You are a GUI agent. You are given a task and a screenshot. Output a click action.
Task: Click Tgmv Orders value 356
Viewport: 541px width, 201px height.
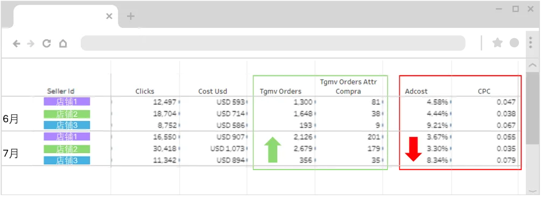(307, 160)
